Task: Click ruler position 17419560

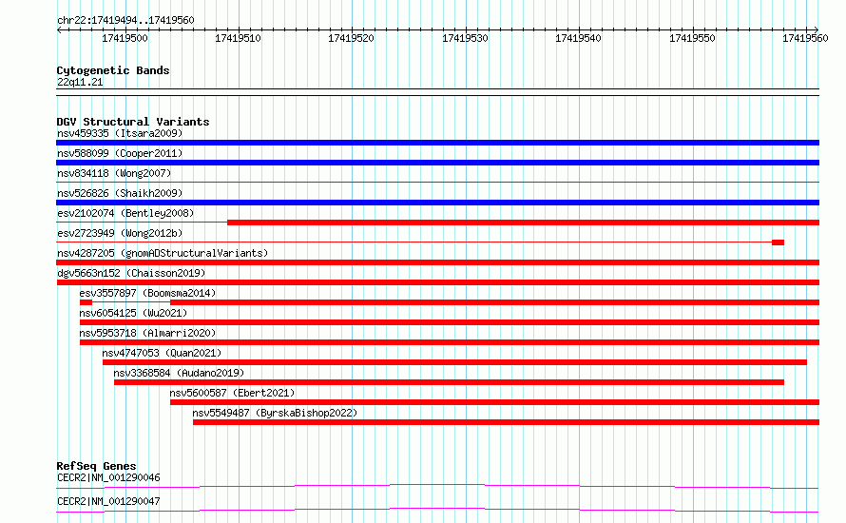Action: [x=805, y=38]
